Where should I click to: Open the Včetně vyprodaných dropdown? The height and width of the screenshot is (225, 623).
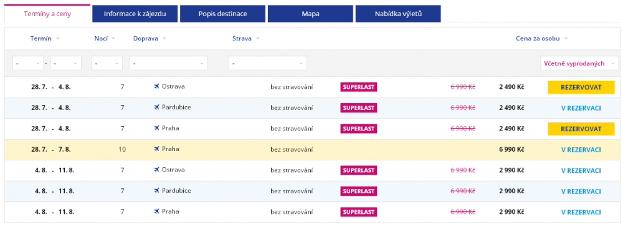click(579, 63)
